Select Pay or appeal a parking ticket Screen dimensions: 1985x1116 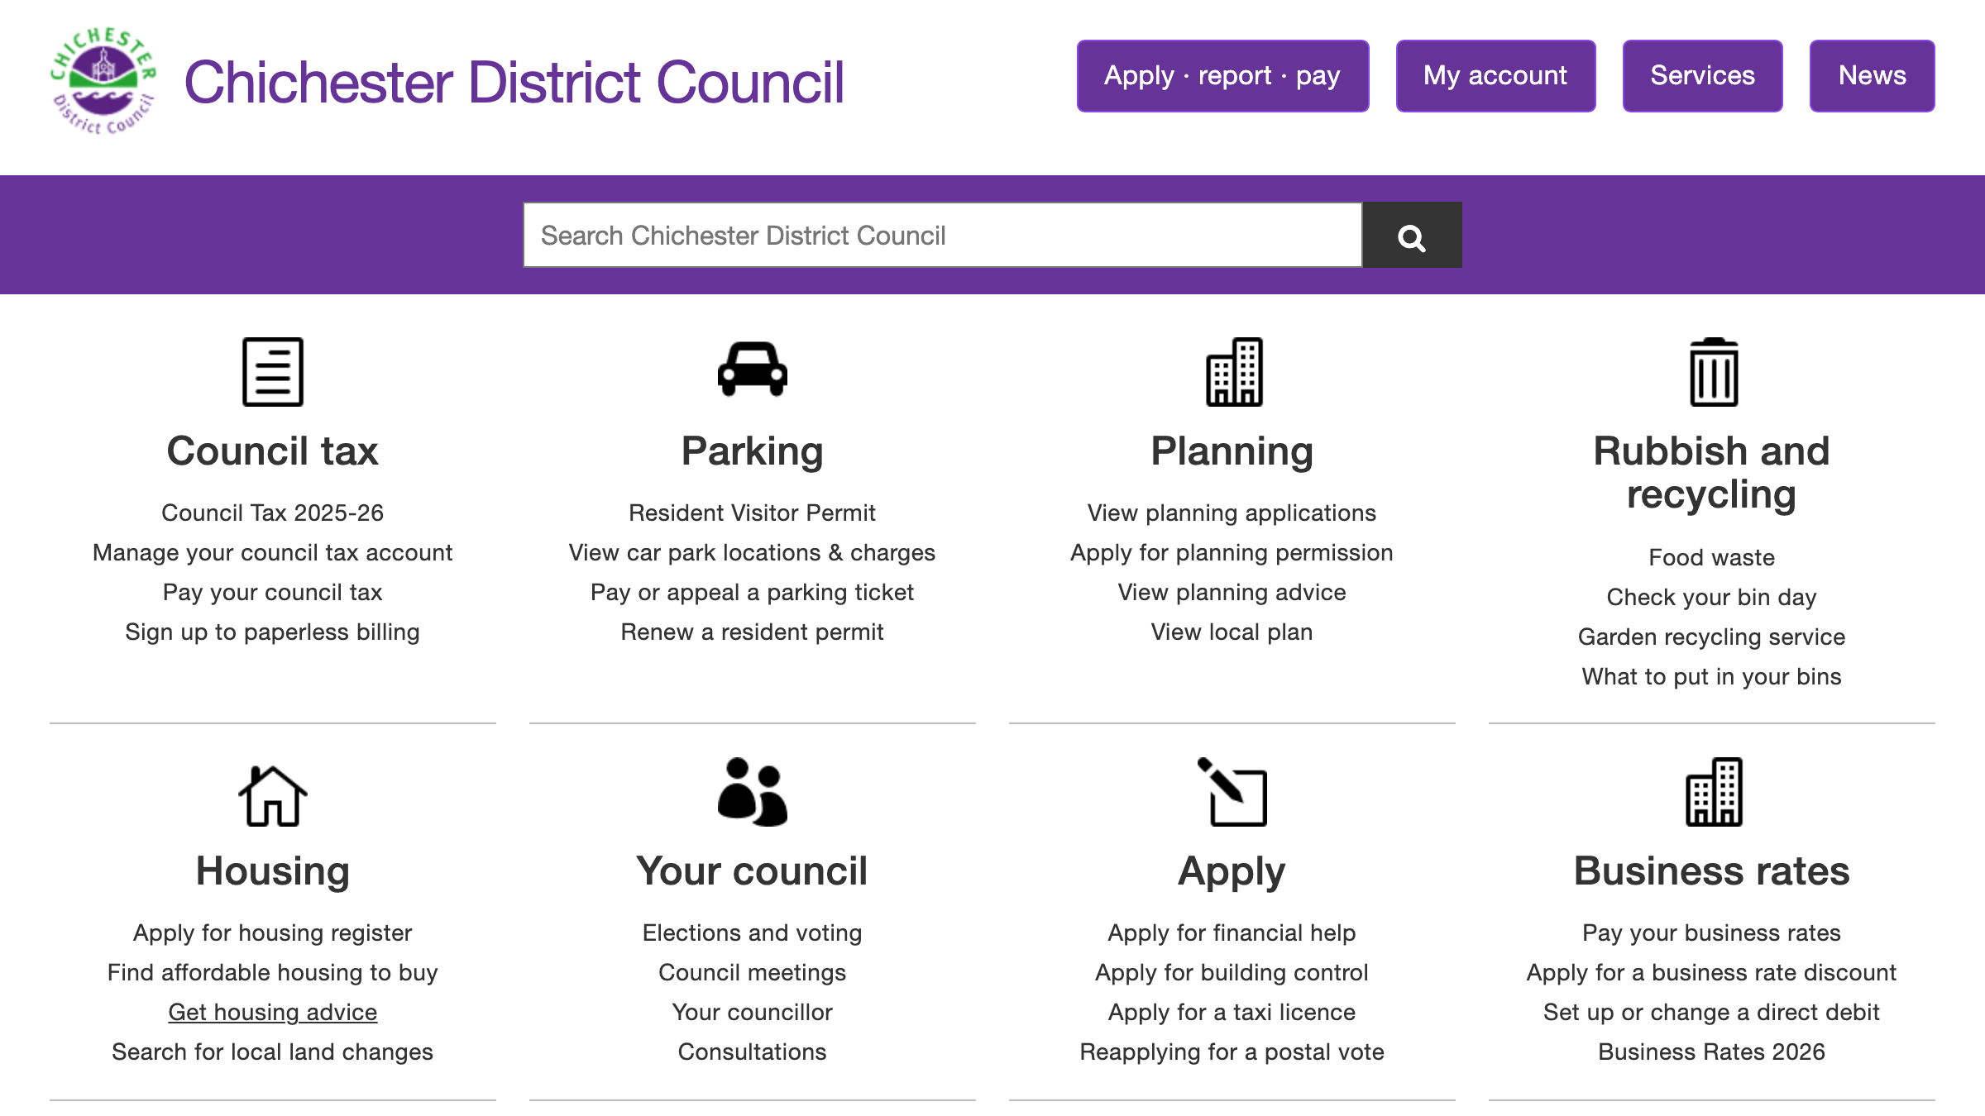coord(752,592)
